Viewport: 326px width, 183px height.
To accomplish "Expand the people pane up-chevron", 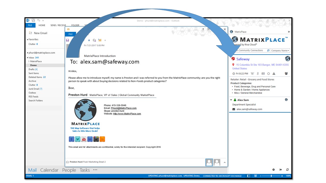I will coord(225,162).
